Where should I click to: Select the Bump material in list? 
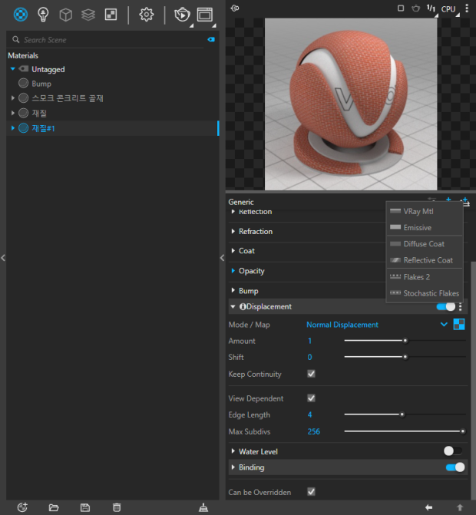41,84
